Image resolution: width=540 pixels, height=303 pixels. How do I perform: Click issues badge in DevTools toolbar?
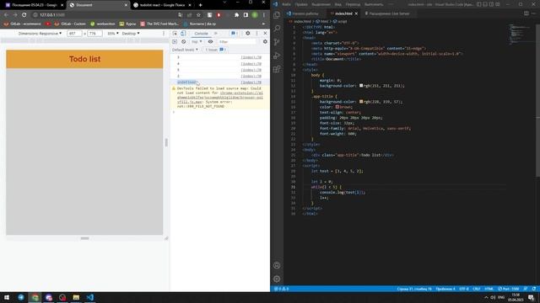235,34
